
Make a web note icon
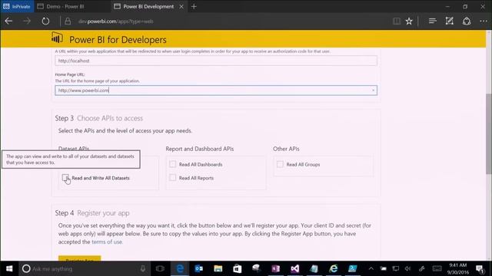coord(449,21)
